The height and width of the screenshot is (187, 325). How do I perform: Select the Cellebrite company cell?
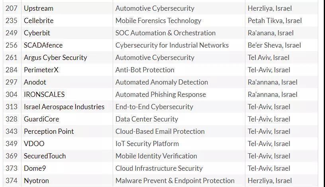(39, 21)
